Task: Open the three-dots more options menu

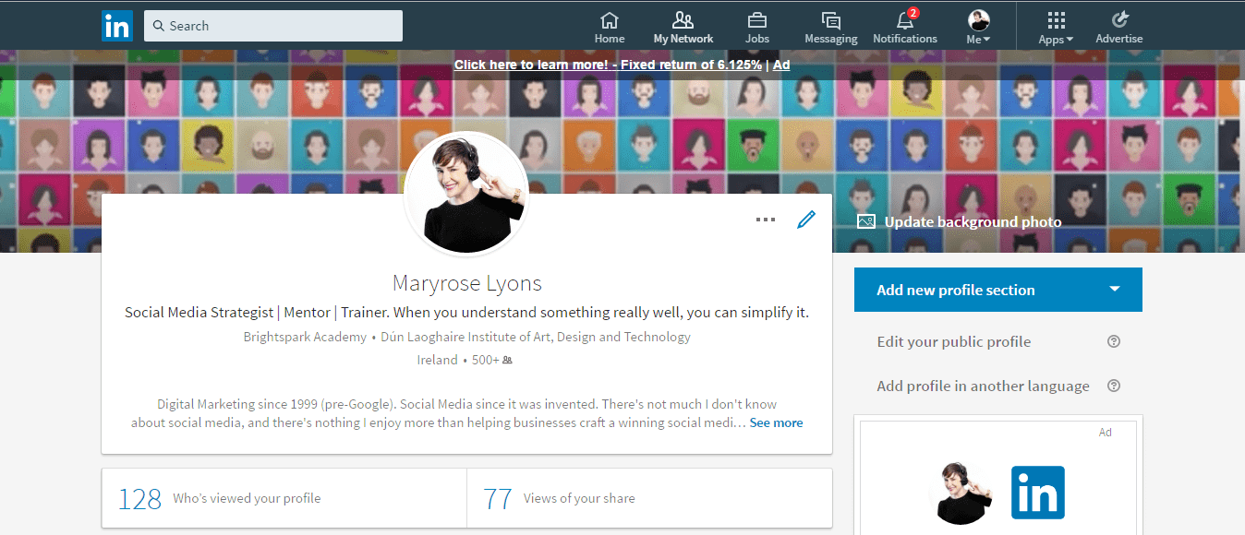Action: point(766,220)
